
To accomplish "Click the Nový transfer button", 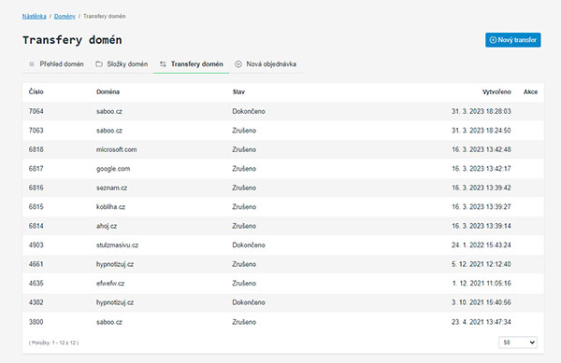I will tap(512, 40).
